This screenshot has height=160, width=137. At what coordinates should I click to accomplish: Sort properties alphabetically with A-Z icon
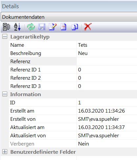click(x=17, y=27)
